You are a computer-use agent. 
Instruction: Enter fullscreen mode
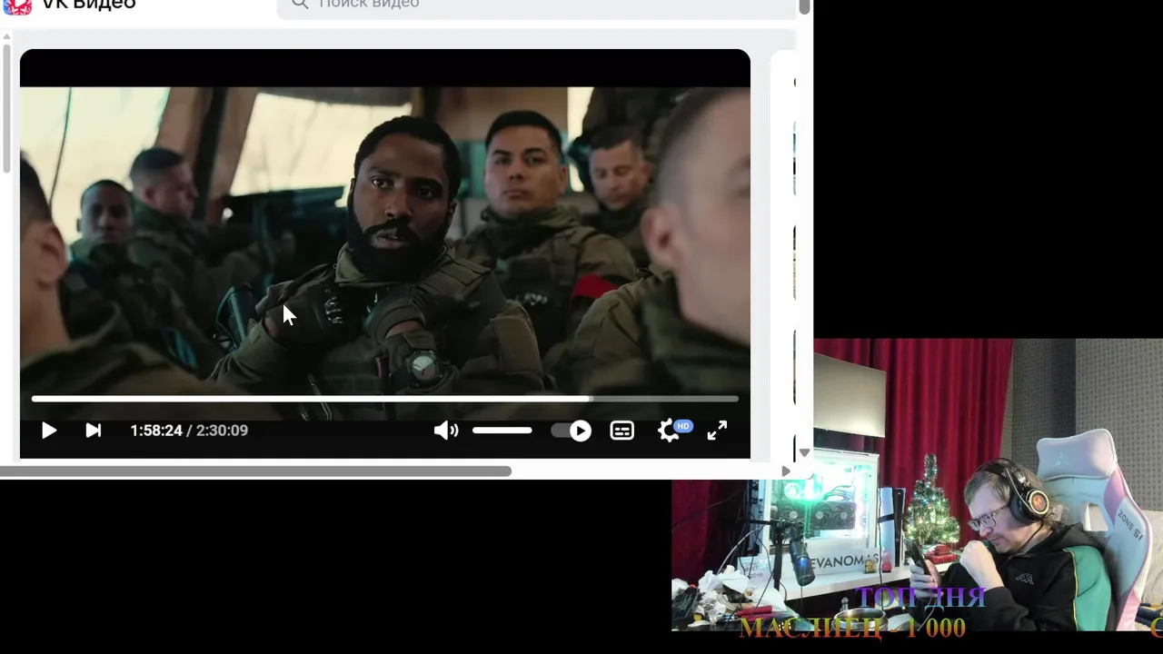[717, 431]
